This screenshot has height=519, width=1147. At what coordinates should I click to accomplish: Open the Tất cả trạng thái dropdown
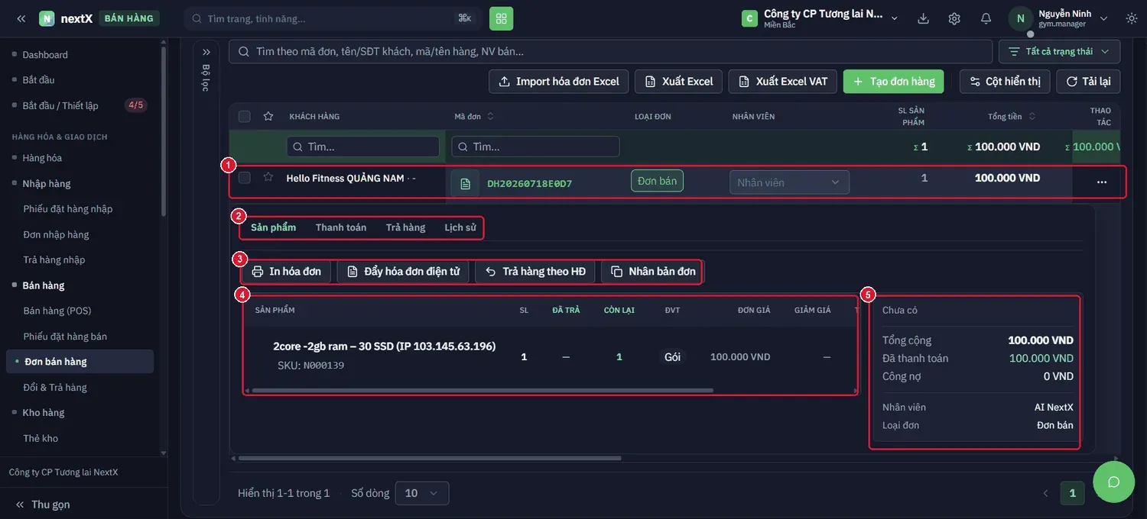[x=1060, y=51]
